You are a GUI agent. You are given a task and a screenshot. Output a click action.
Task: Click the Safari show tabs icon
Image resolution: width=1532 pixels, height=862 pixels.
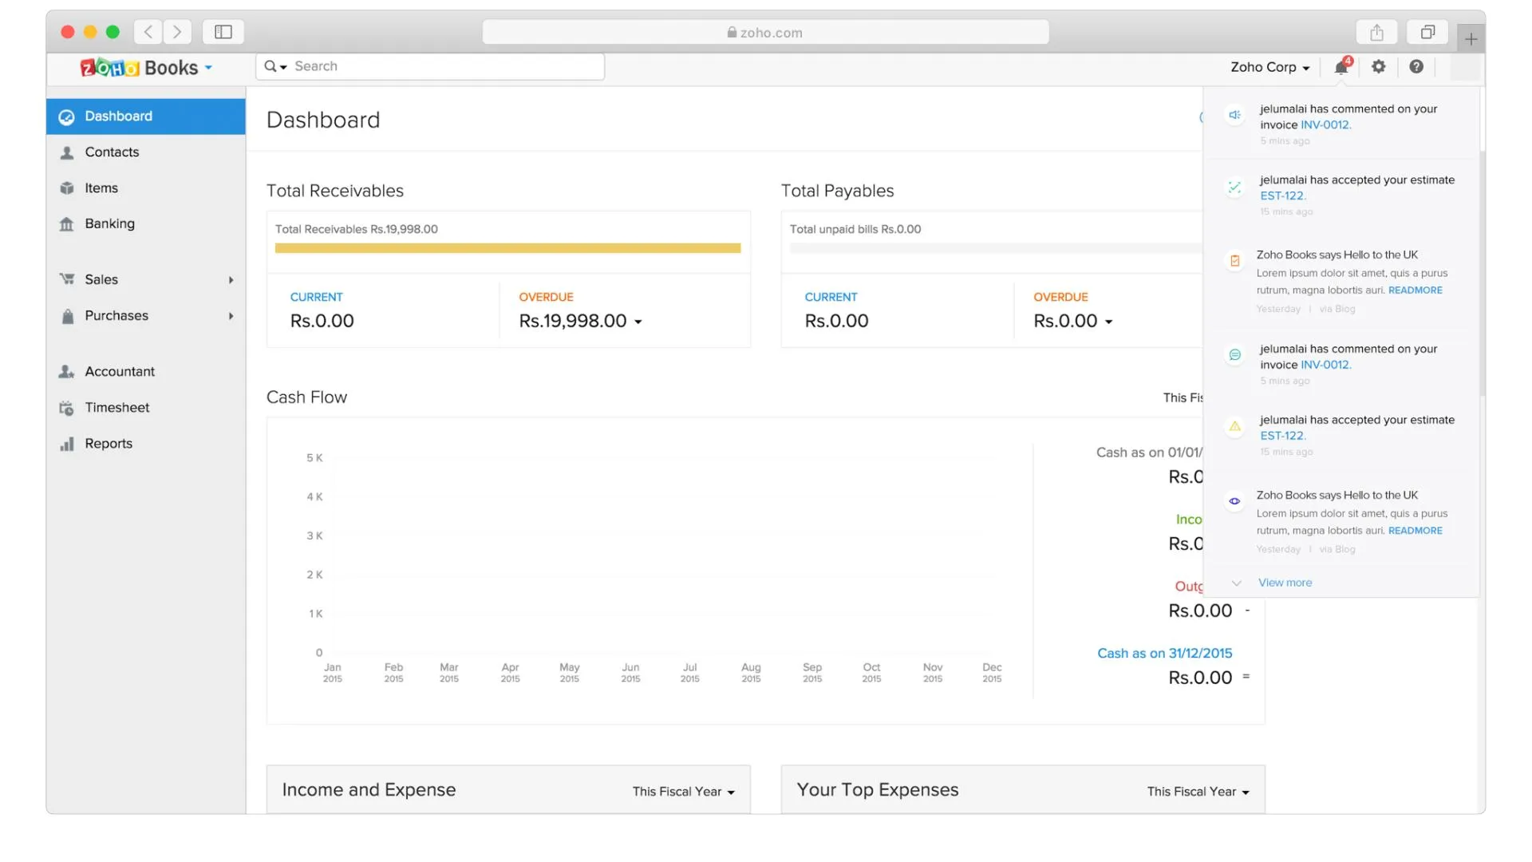pos(1427,32)
